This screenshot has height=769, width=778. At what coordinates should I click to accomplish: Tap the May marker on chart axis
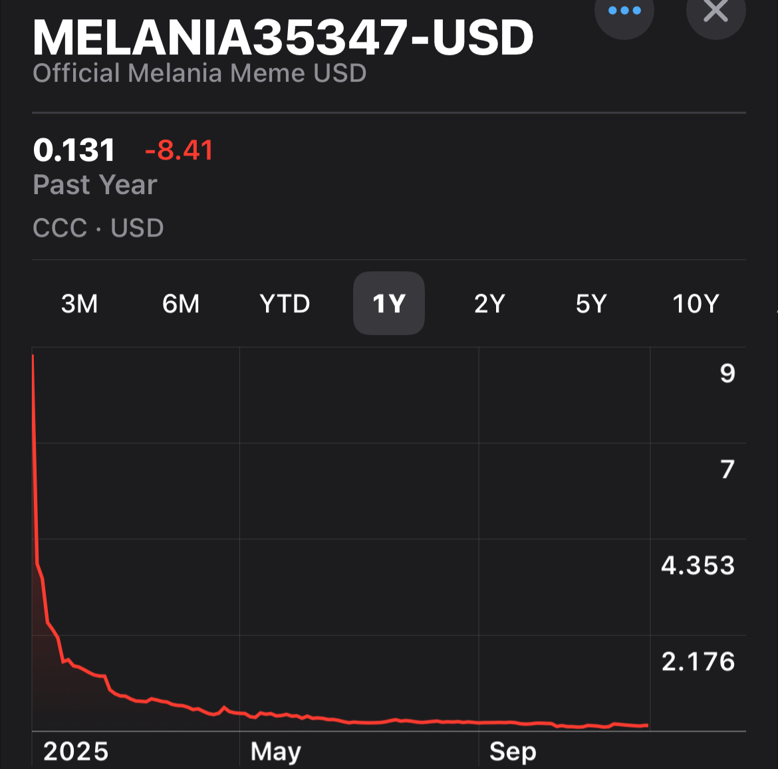coord(275,752)
